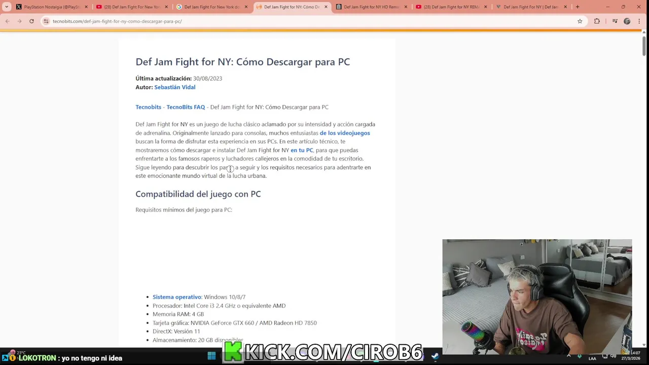Open Steam from the taskbar
Screen dimensions: 649x365
[435, 356]
